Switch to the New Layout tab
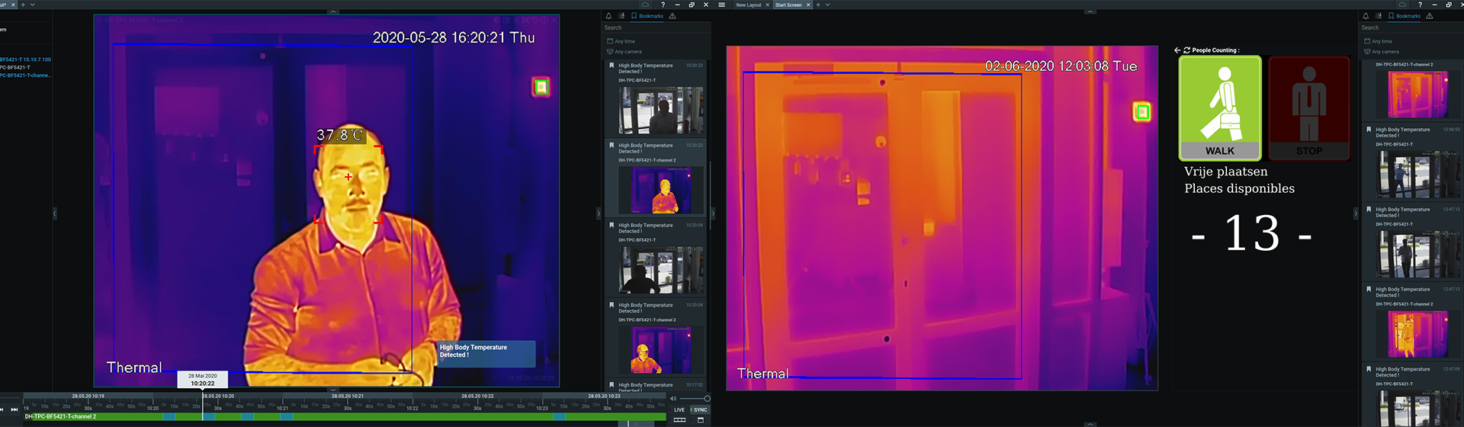The width and height of the screenshot is (1464, 427). click(x=748, y=5)
